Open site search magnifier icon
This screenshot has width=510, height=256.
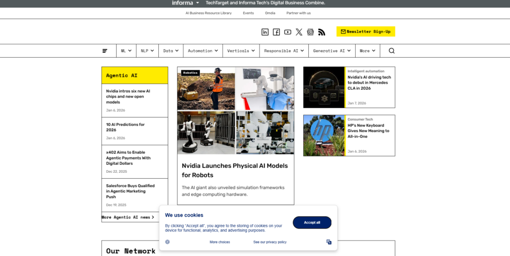tap(391, 51)
